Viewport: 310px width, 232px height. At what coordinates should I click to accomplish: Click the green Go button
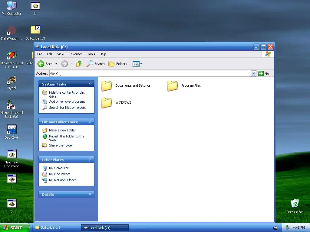(264, 73)
